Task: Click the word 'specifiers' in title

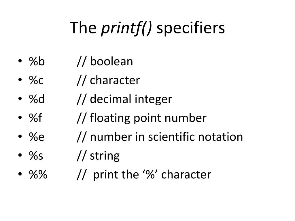Action: 191,28
